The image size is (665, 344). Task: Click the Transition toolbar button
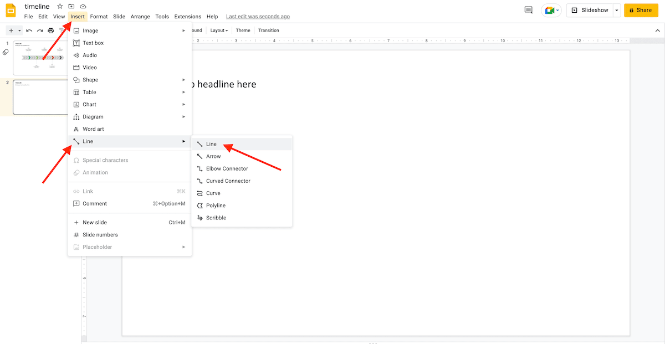(269, 30)
